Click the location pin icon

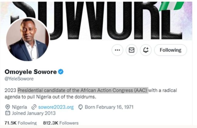point(8,107)
